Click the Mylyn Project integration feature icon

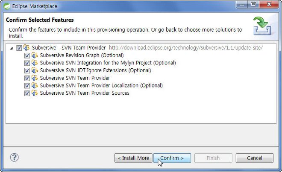point(35,63)
